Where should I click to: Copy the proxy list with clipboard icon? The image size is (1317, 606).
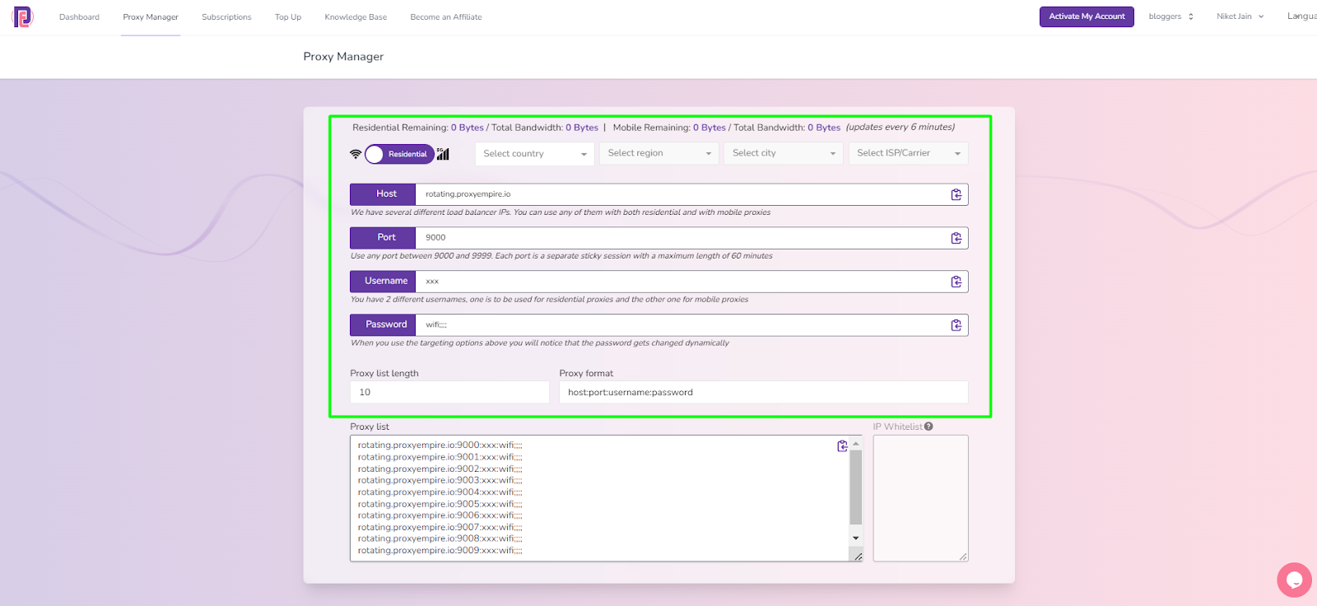pos(842,446)
